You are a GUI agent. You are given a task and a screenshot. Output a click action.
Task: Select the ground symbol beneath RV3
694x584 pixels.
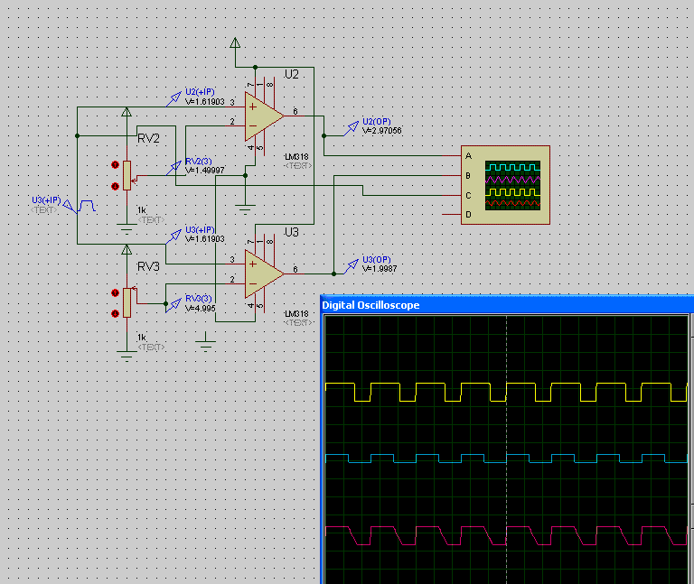(x=127, y=357)
